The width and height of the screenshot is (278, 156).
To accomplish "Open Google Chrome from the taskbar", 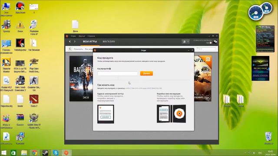I will point(35,153).
